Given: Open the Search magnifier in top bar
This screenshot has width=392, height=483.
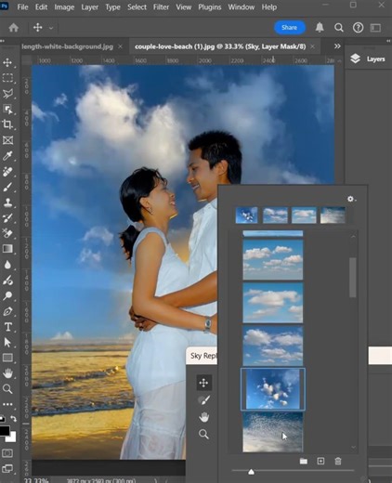Looking at the screenshot, I should 339,28.
